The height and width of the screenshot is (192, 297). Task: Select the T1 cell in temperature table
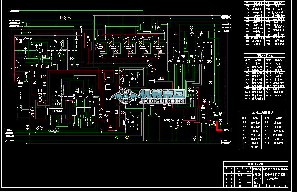click(248, 3)
